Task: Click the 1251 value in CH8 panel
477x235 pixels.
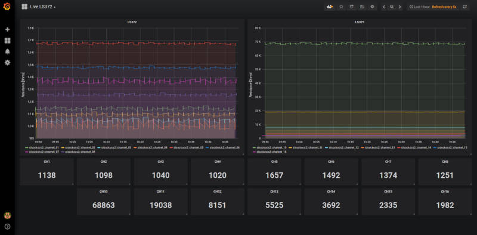Action: click(x=445, y=175)
